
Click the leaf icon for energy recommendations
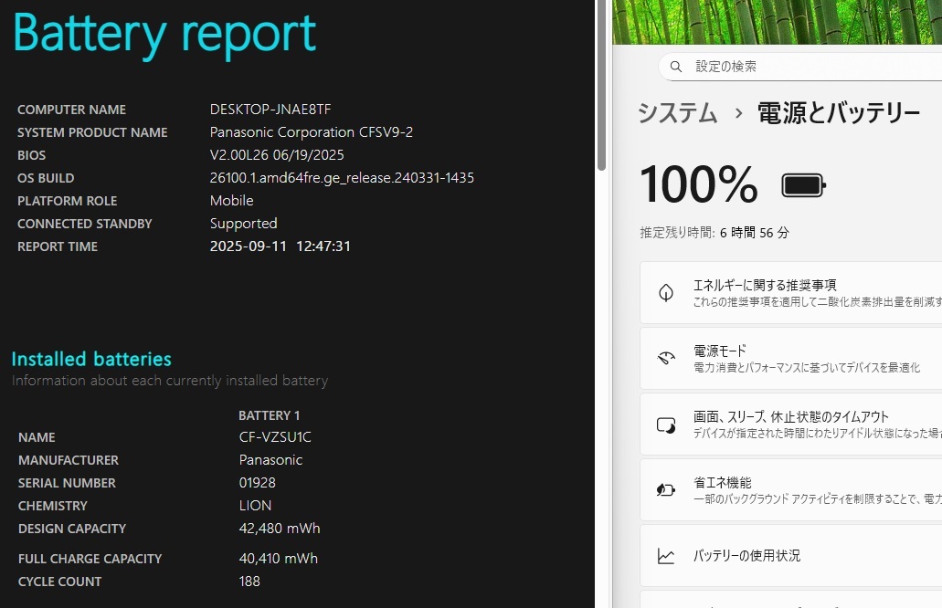[x=666, y=292]
